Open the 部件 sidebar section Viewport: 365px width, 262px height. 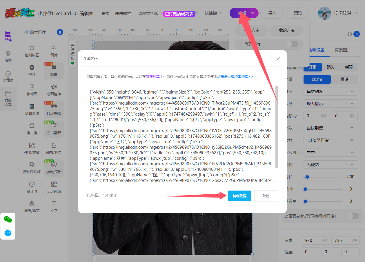click(x=8, y=36)
